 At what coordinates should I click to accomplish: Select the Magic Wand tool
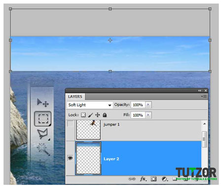43,149
